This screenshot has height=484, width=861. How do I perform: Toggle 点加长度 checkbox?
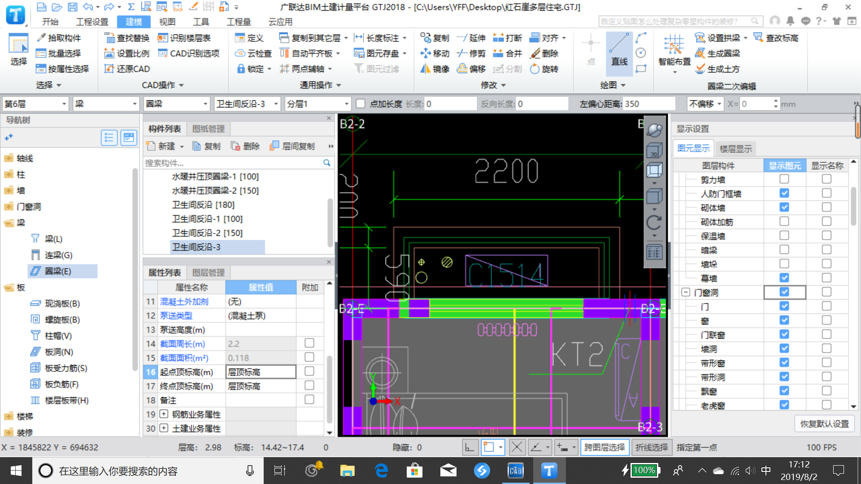coord(360,104)
